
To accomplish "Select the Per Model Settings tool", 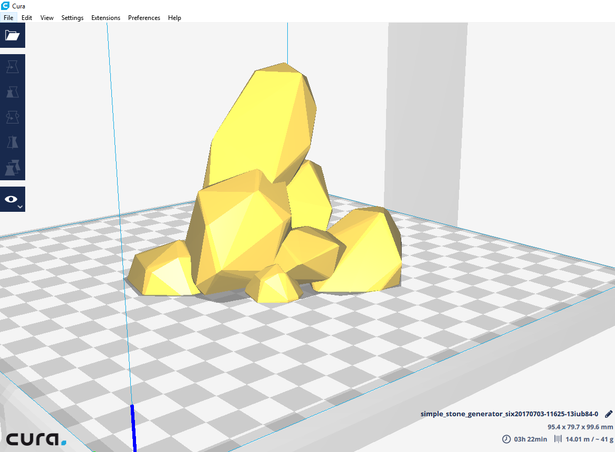I will (13, 168).
